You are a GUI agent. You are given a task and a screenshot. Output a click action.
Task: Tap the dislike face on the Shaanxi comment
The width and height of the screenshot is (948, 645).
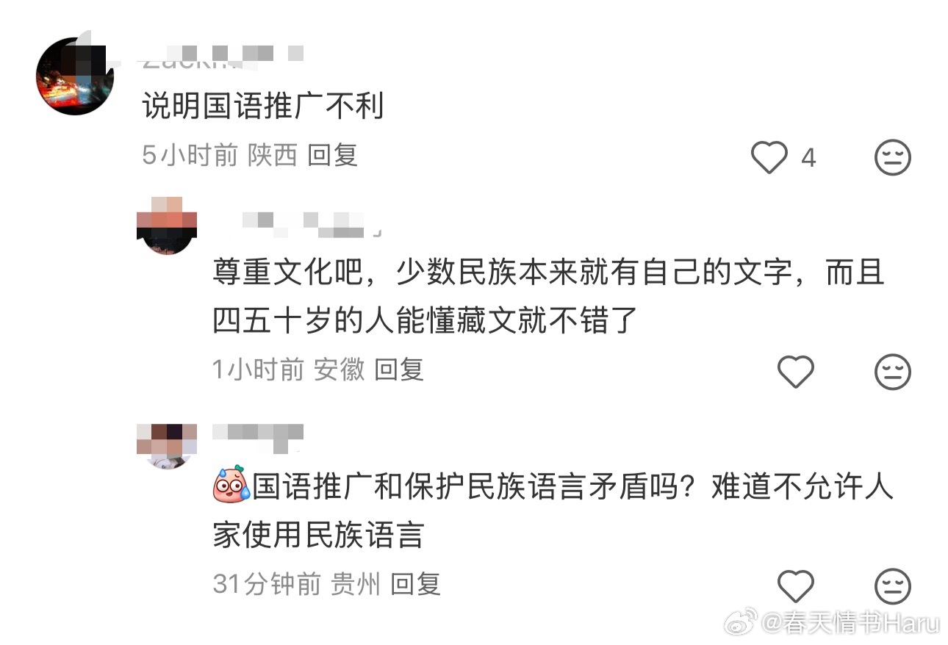coord(893,157)
